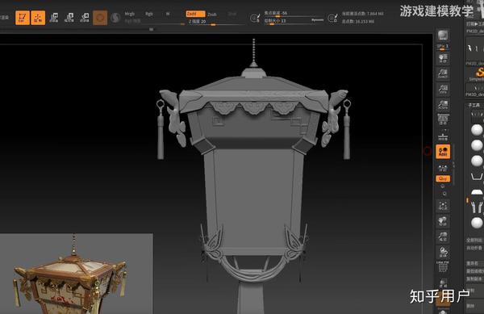Switch to the Mrgb channel
The width and height of the screenshot is (484, 314).
tap(129, 14)
